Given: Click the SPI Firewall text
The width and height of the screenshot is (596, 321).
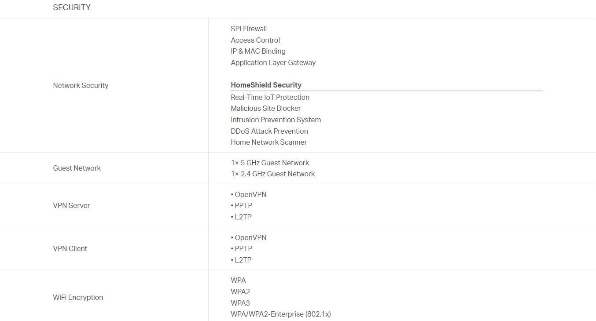Looking at the screenshot, I should click(x=249, y=29).
